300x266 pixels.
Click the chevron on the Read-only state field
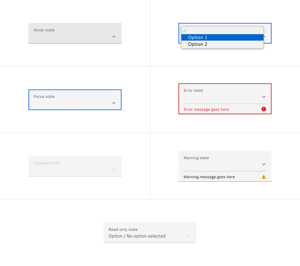coord(189,236)
